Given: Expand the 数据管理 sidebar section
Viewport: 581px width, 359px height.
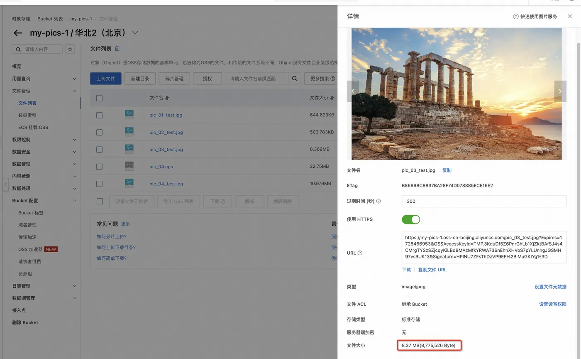Looking at the screenshot, I should (x=75, y=164).
